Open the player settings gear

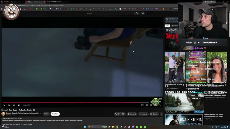tap(147, 105)
